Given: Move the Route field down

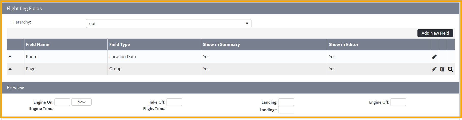Looking at the screenshot, I should coord(10,57).
